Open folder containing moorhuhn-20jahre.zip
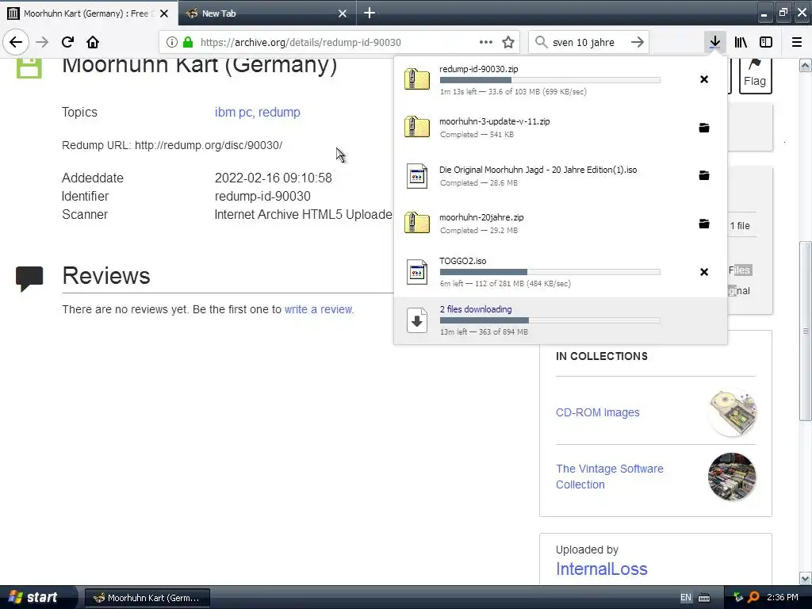This screenshot has height=609, width=812. tap(704, 224)
